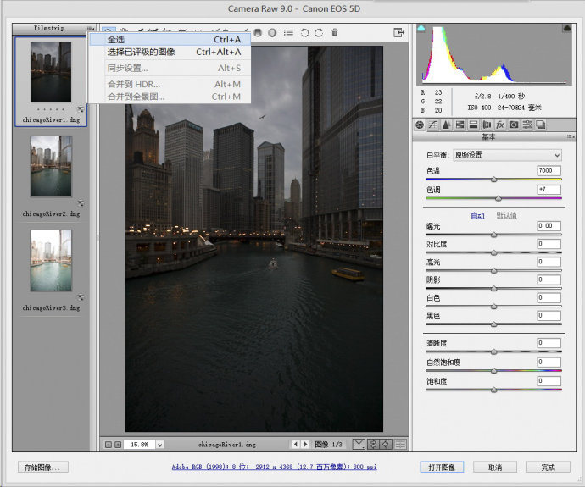The height and width of the screenshot is (487, 585).
Task: Open the Camera Calibration panel tab
Action: click(514, 125)
